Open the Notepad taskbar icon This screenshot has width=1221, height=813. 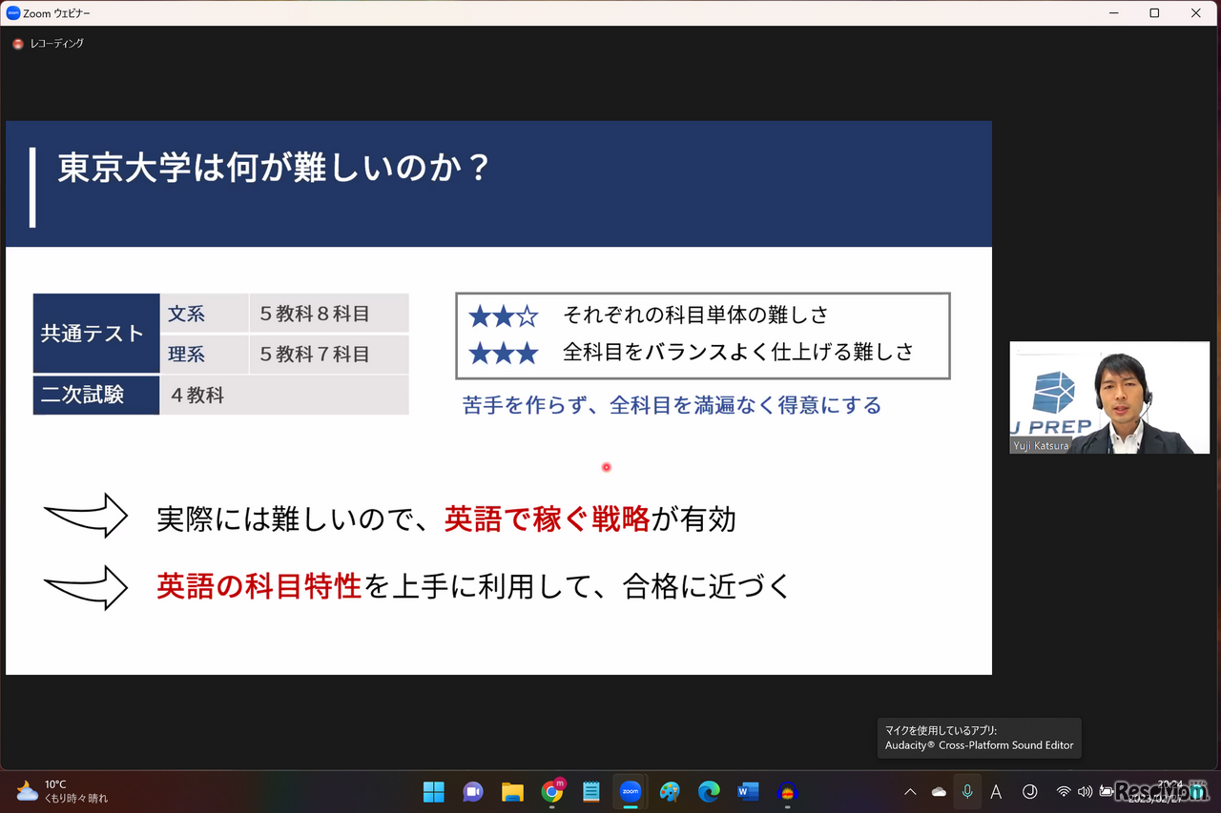click(590, 791)
